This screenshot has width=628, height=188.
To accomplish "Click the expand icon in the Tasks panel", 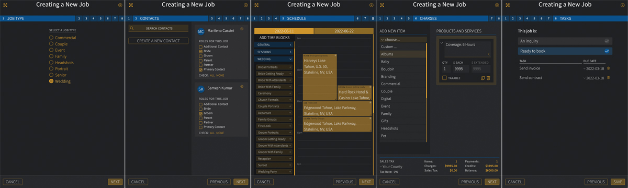I will coord(508,5).
